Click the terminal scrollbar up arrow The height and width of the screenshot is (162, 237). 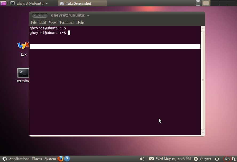(x=203, y=28)
